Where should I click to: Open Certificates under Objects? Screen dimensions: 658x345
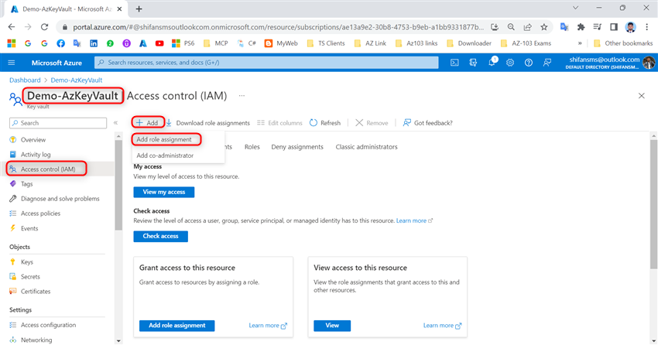click(x=36, y=292)
